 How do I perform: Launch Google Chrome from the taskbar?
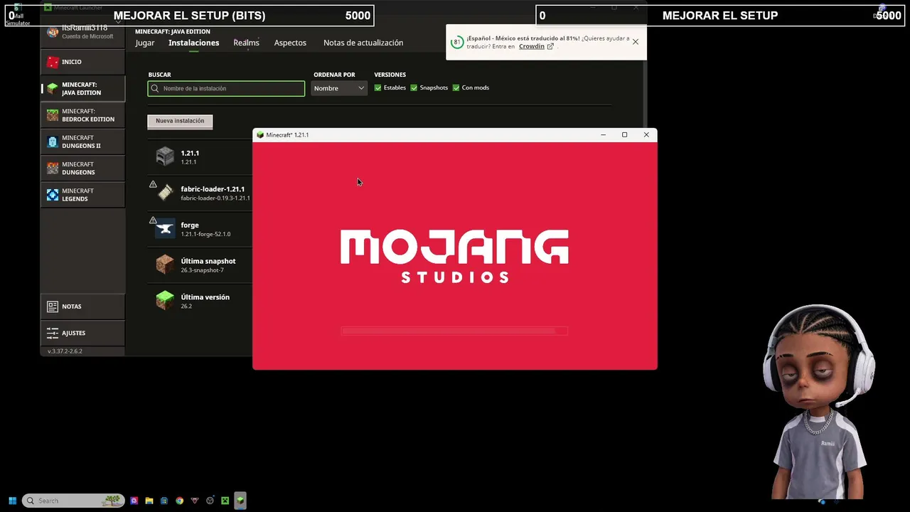coord(179,501)
